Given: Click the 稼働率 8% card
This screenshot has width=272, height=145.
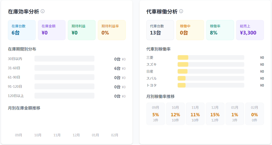Looking at the screenshot, I should tap(220, 30).
